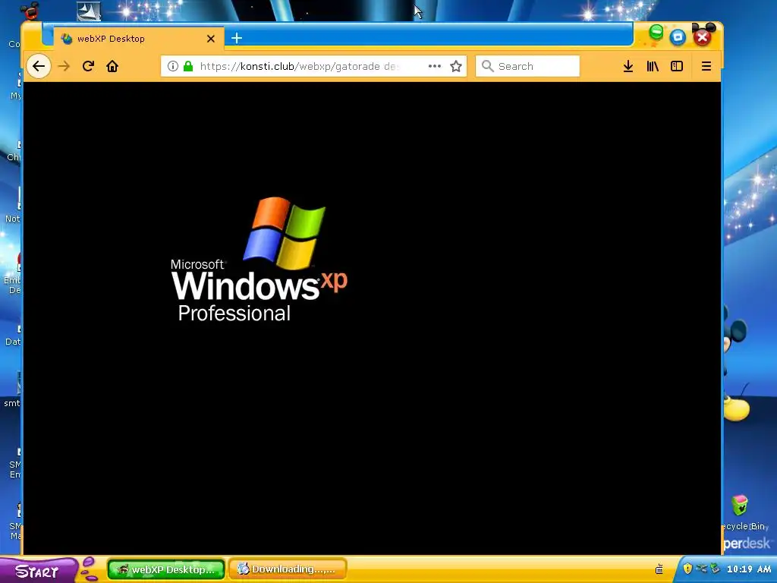Select the webXP Desktop browser tab
The height and width of the screenshot is (583, 777).
139,39
